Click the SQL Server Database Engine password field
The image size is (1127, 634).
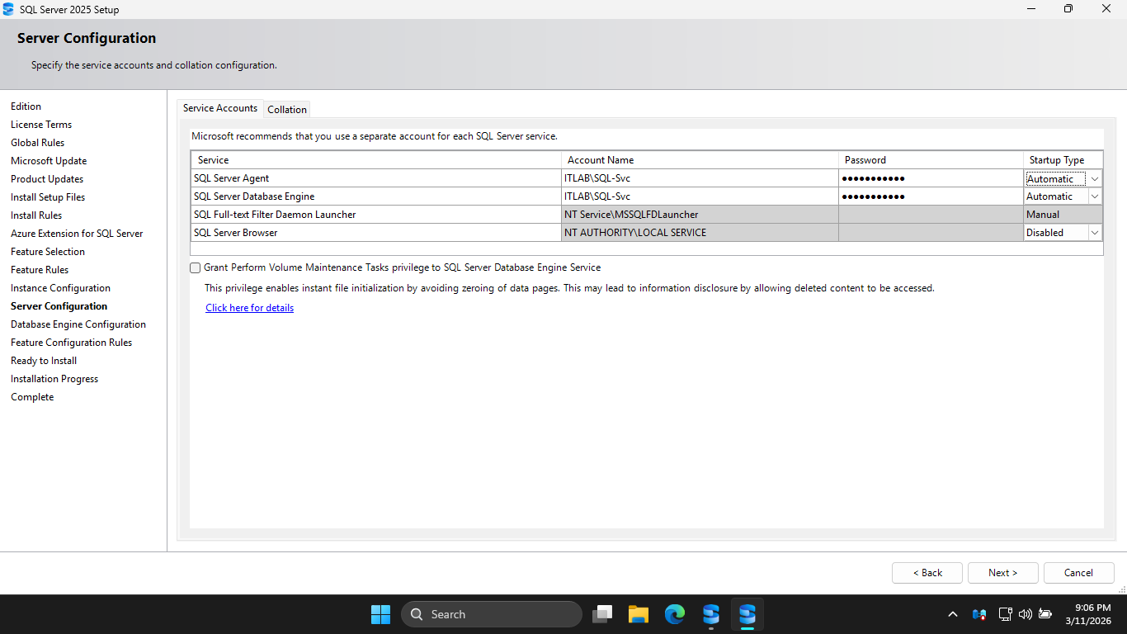[x=930, y=196]
